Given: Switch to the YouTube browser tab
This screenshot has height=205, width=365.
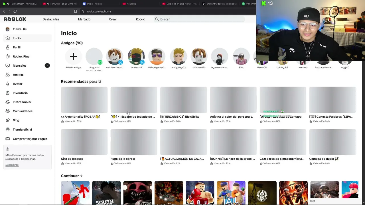Looking at the screenshot, I should (140, 4).
